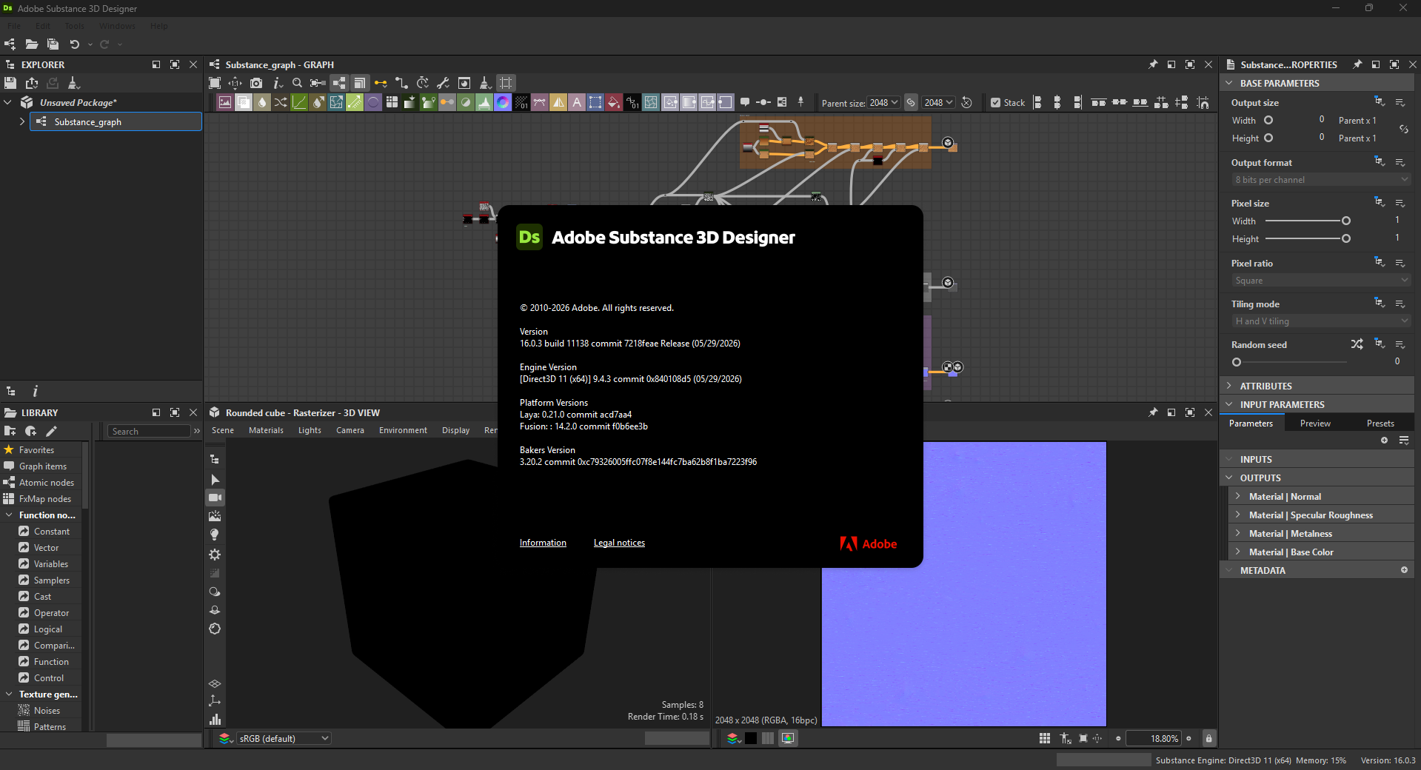This screenshot has height=770, width=1421.
Task: Open the Parent size height dropdown
Action: click(x=939, y=103)
